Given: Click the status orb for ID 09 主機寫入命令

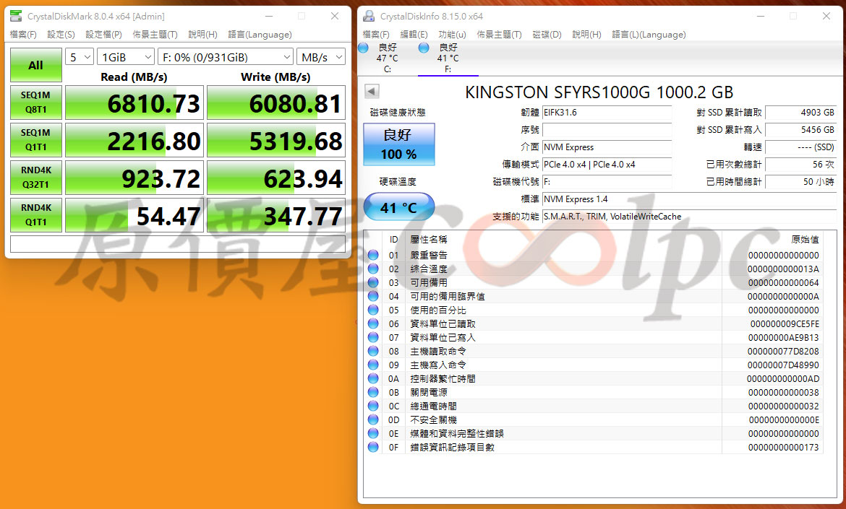Looking at the screenshot, I should (373, 365).
